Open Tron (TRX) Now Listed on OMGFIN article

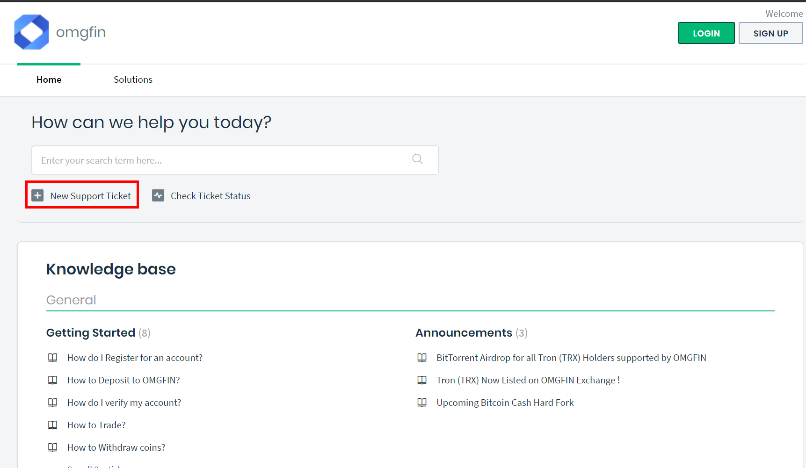[528, 380]
